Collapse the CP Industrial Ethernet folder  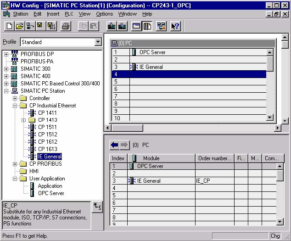[15, 106]
